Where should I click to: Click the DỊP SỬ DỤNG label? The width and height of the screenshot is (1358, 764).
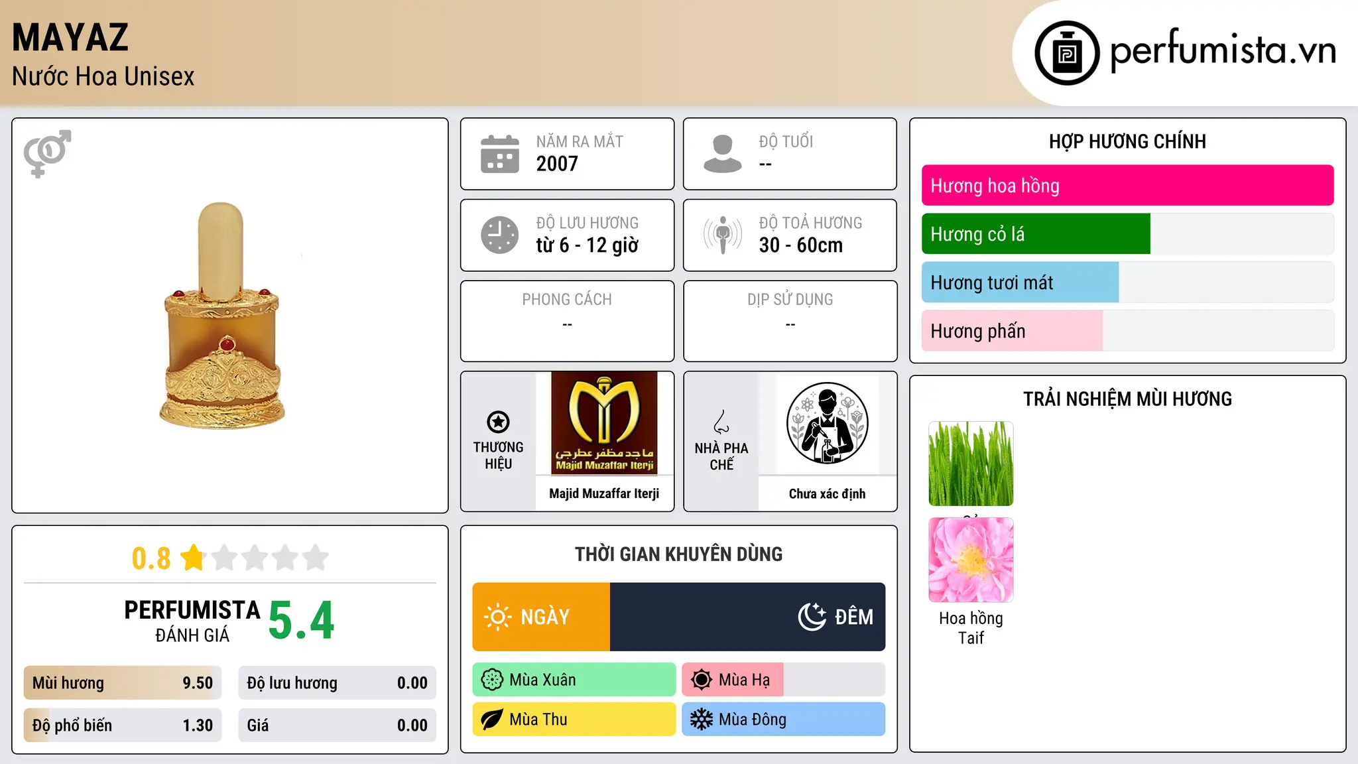pyautogui.click(x=790, y=300)
